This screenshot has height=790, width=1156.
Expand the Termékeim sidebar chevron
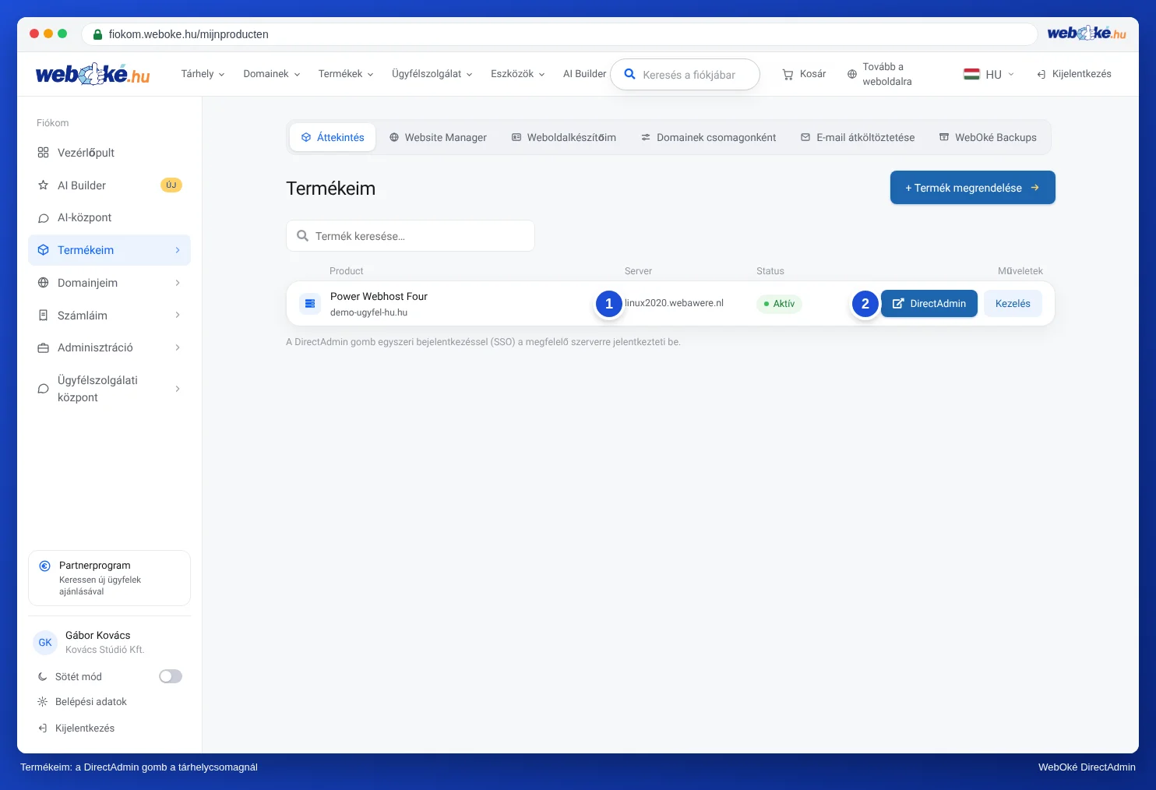point(178,250)
